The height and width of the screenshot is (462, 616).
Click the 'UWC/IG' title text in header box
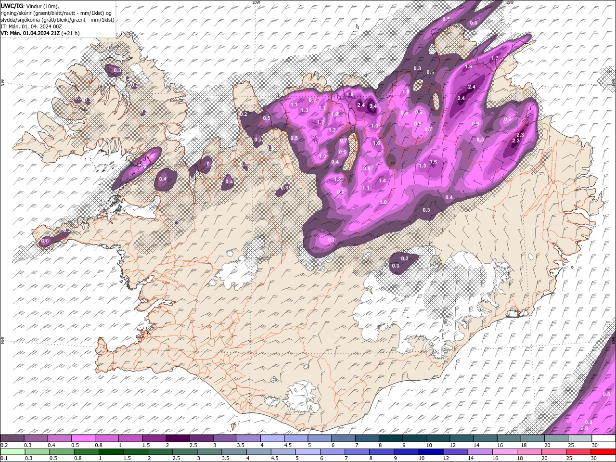pos(11,6)
